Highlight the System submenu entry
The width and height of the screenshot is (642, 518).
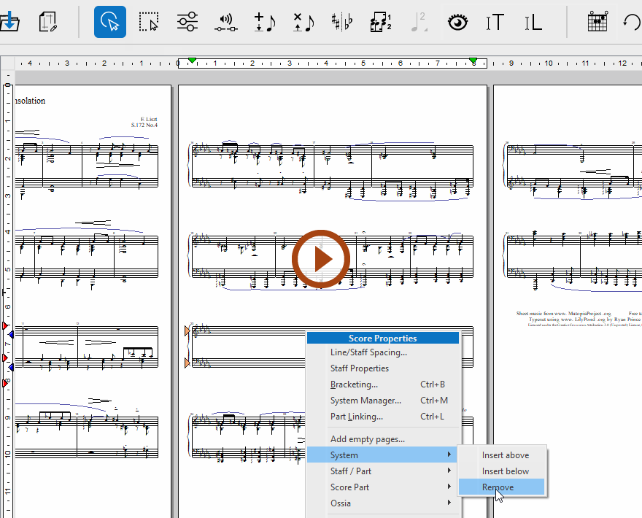point(382,455)
